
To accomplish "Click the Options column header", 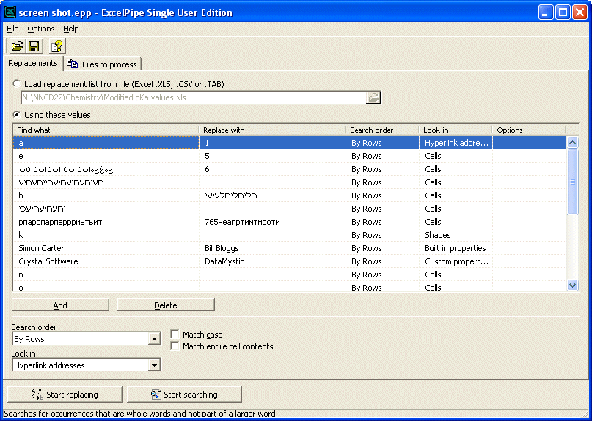I will [529, 130].
